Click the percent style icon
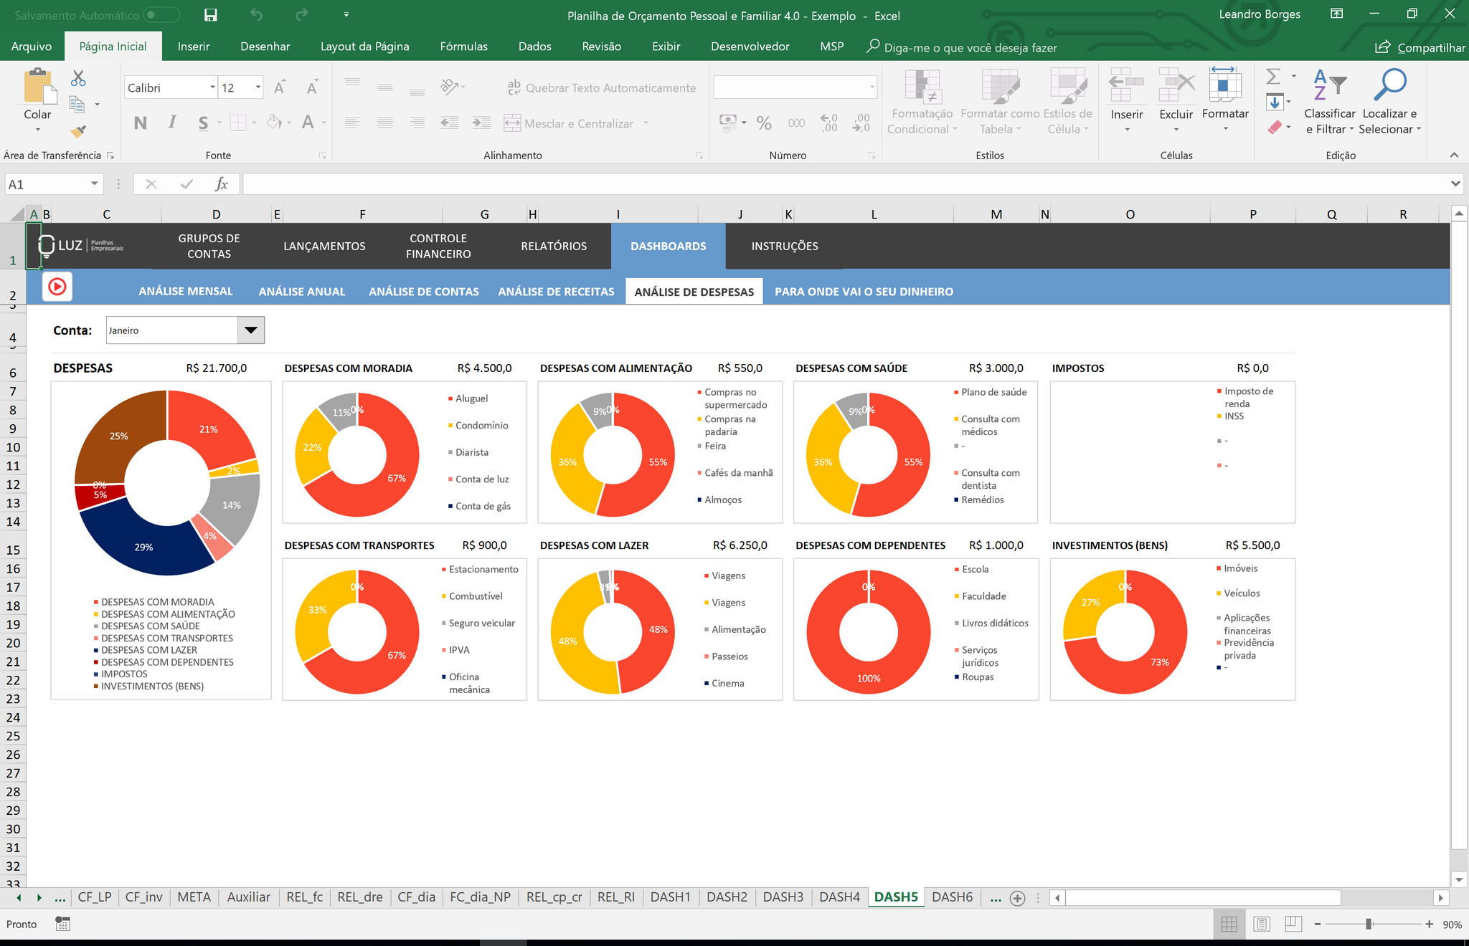1469x946 pixels. [x=764, y=123]
